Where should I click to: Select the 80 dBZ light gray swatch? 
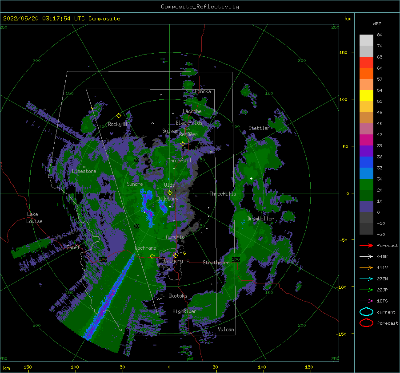click(x=366, y=40)
